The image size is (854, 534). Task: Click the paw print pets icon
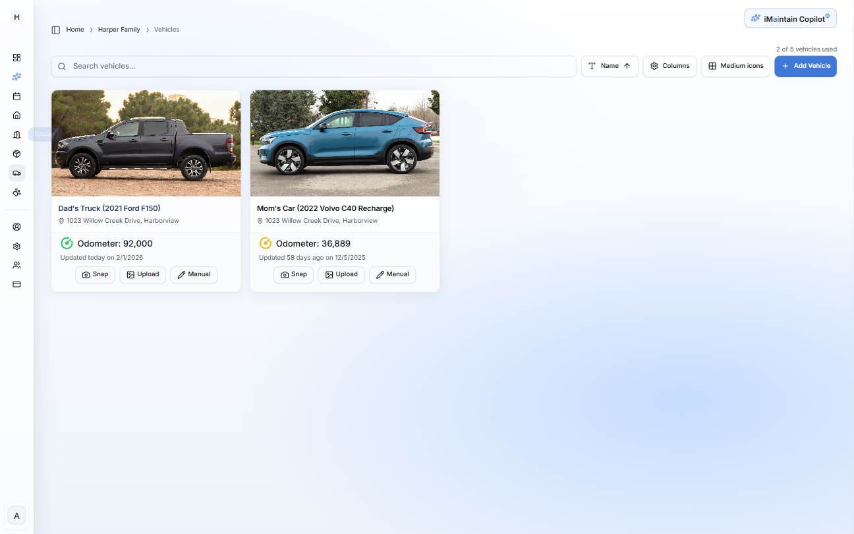[16, 193]
